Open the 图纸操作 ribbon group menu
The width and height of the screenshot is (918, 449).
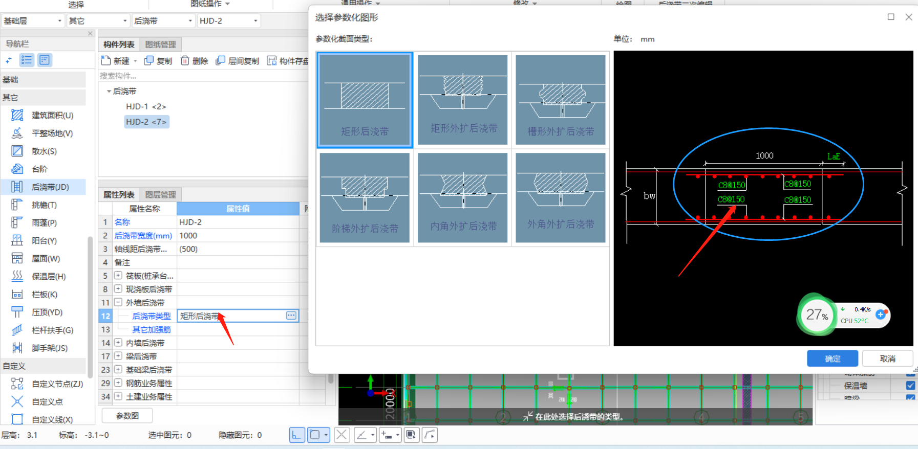coord(210,4)
